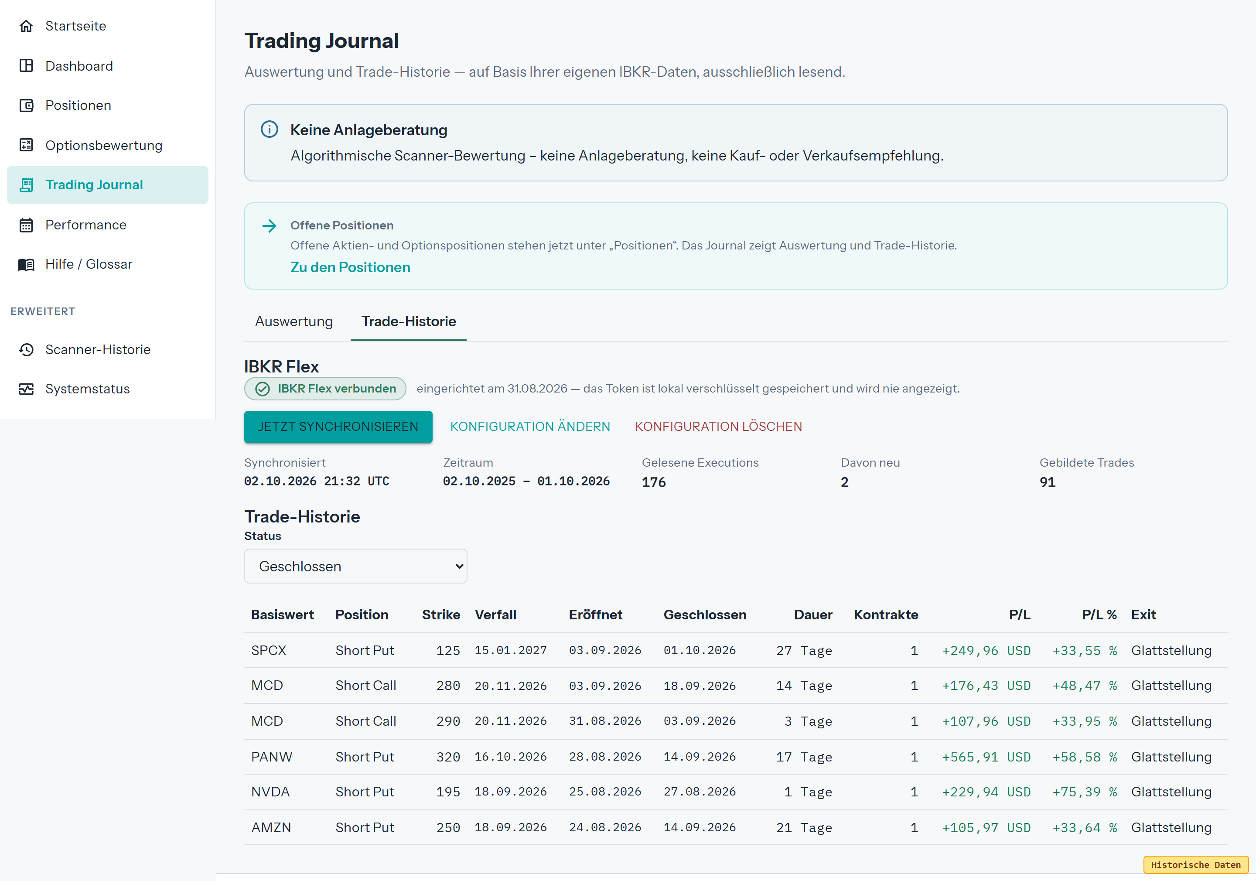Click the +176,43 USD profit value
Screen dimensions: 1256x881
pyautogui.click(x=986, y=685)
